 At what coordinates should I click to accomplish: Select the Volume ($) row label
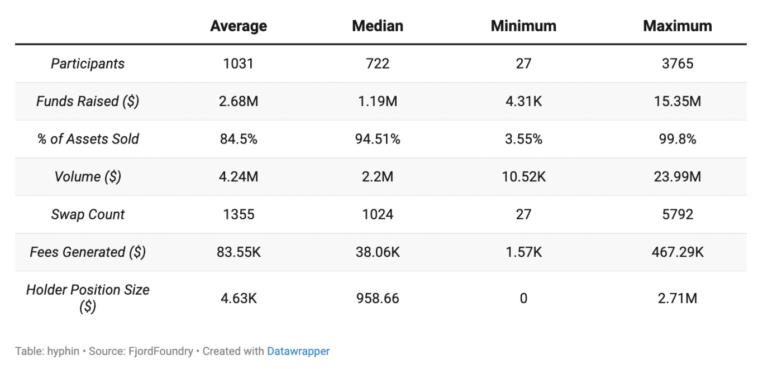click(88, 177)
